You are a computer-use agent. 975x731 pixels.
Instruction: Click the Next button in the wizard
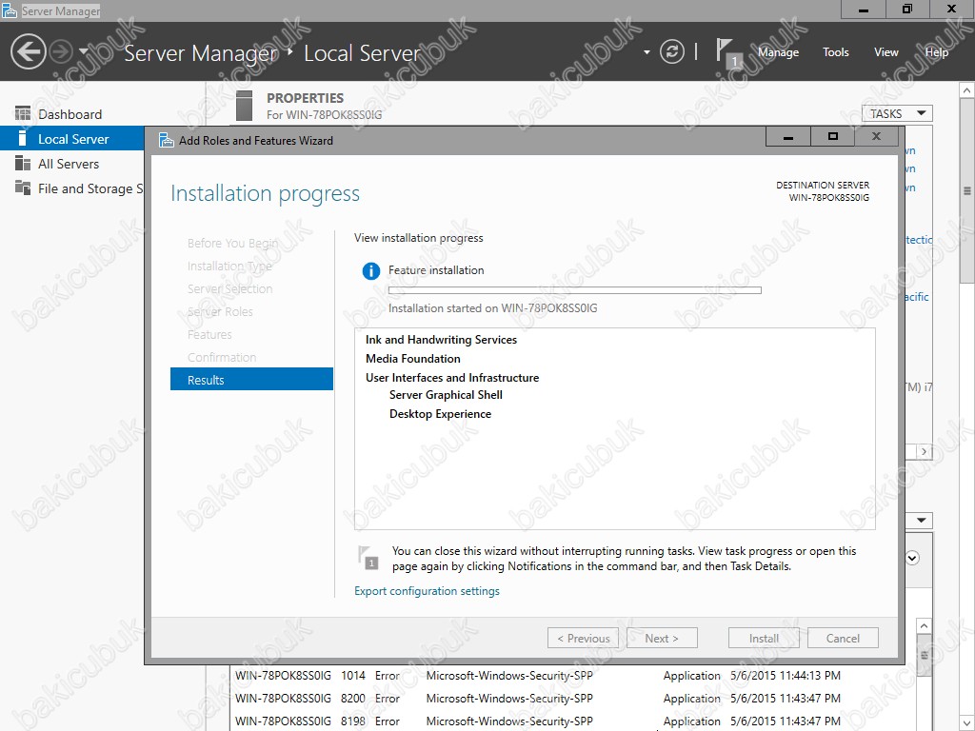click(662, 638)
